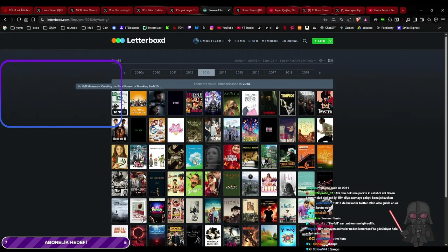
Task: Show later years with right arrow
Action: pos(320,73)
